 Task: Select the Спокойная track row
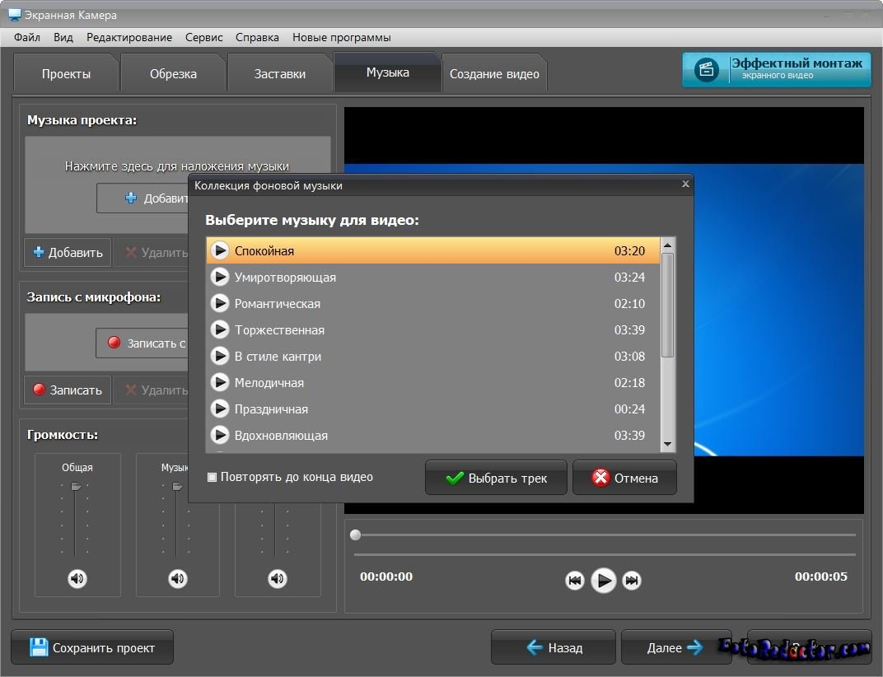pyautogui.click(x=433, y=250)
